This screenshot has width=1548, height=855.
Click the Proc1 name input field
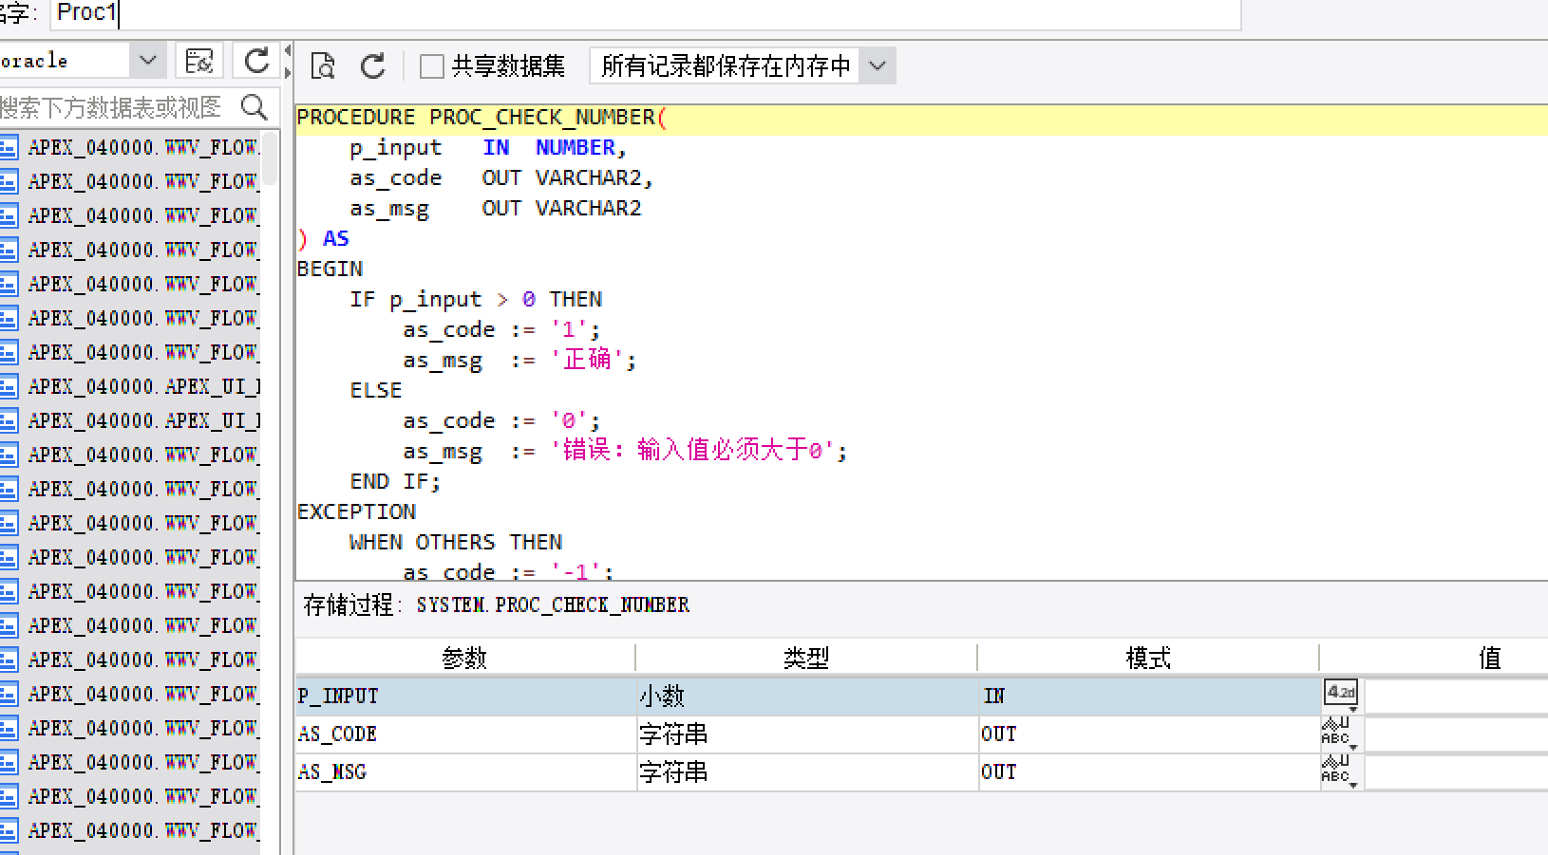646,13
